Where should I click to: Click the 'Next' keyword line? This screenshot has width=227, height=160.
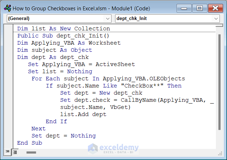click(x=39, y=129)
